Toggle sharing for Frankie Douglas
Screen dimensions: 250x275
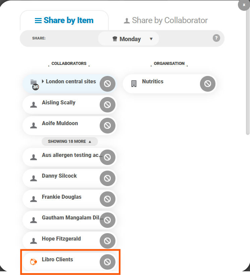pyautogui.click(x=107, y=199)
